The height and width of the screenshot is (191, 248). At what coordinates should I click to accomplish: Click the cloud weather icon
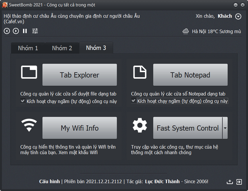point(185,31)
